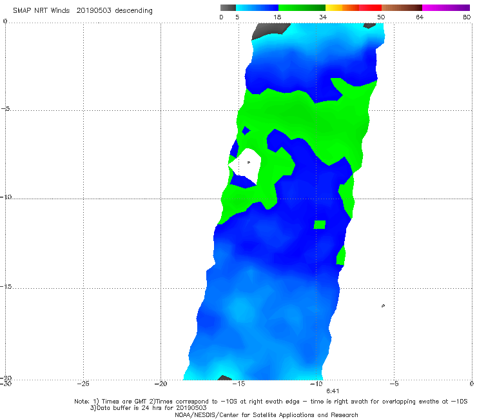Click the color bar label "80"
The height and width of the screenshot is (419, 477).
(467, 17)
